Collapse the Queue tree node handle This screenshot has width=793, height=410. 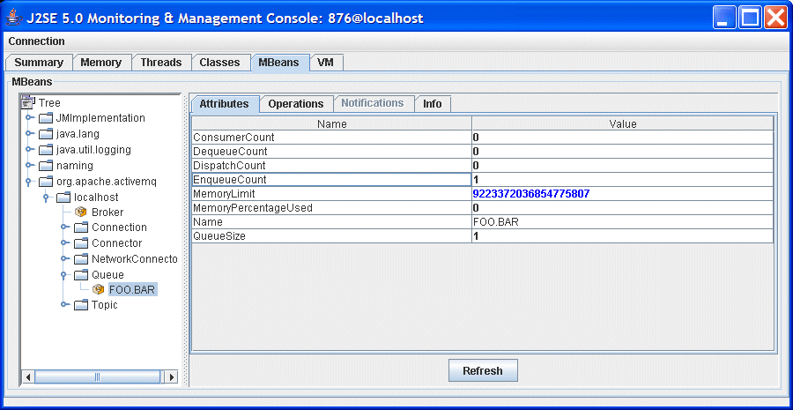(x=63, y=275)
